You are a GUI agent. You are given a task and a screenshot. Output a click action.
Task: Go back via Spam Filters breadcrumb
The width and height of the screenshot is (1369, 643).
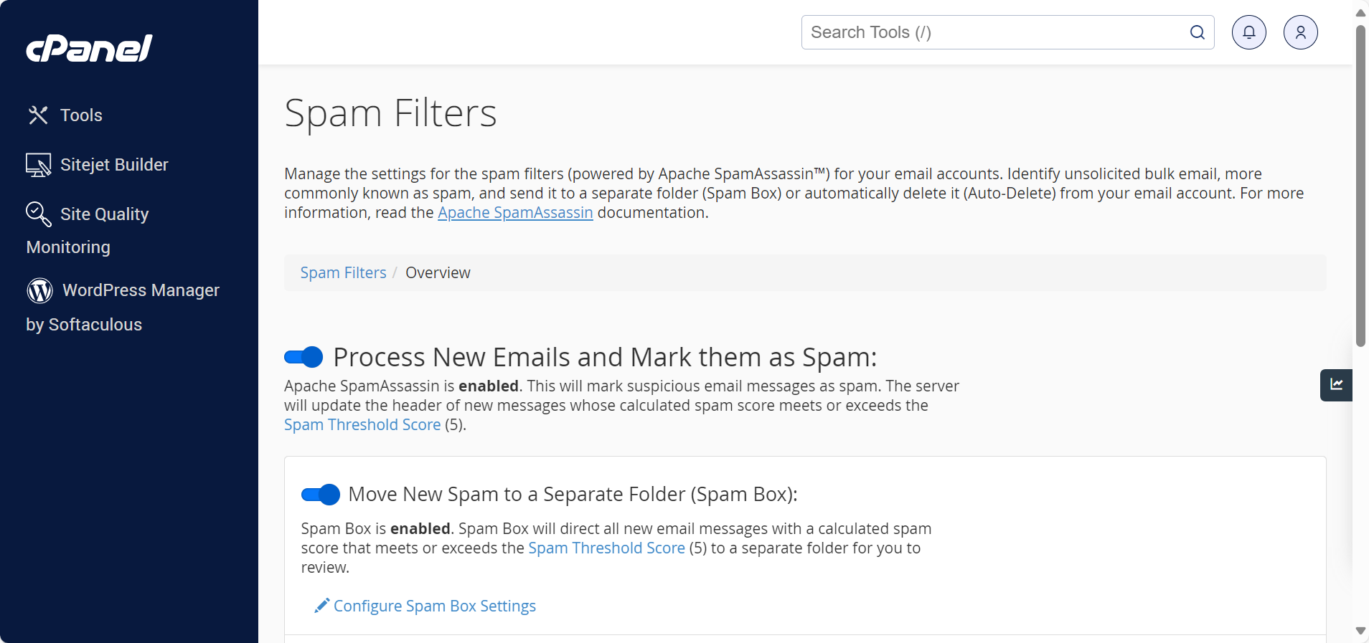click(343, 272)
